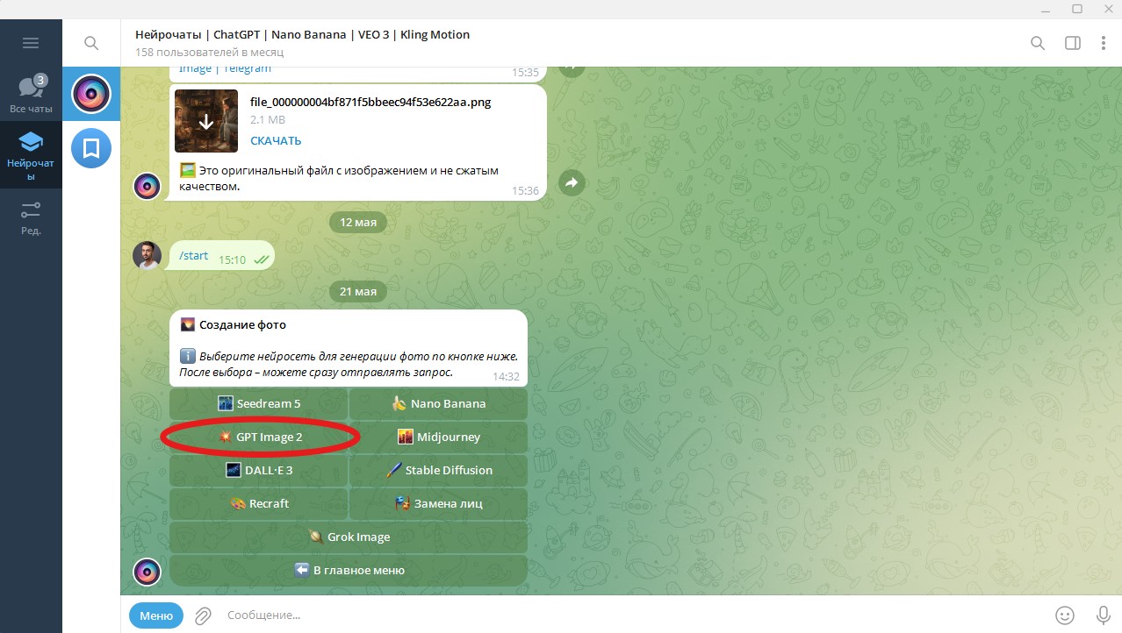
Task: Choose the Nano Banana button
Action: 439,403
